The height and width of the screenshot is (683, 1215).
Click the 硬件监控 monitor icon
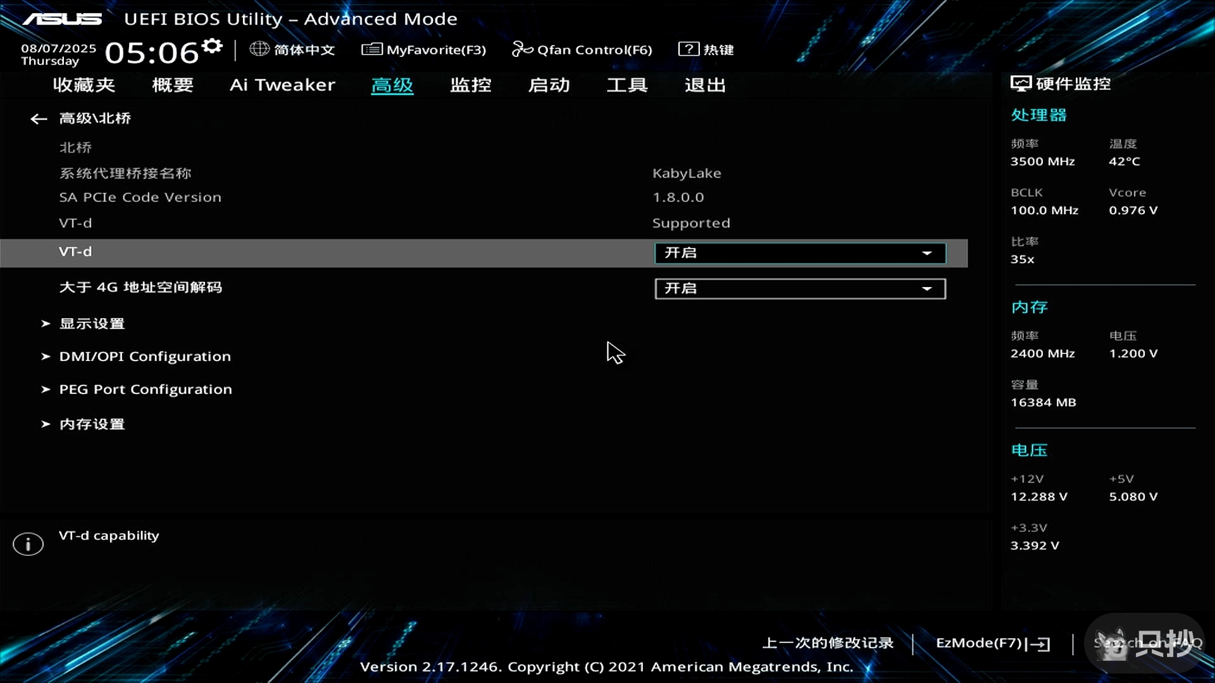pyautogui.click(x=1020, y=83)
